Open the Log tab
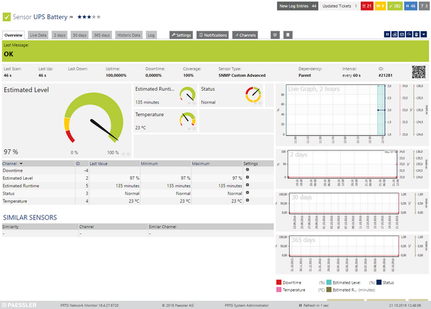431x309 pixels. (x=151, y=35)
